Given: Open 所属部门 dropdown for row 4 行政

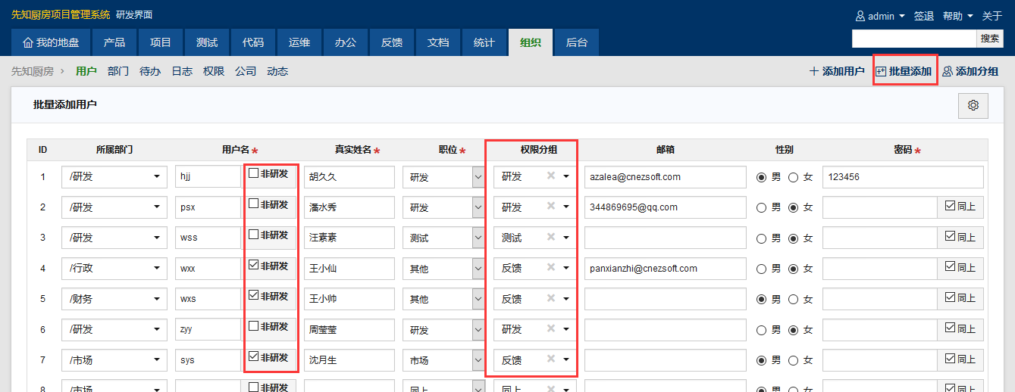Looking at the screenshot, I should pyautogui.click(x=114, y=269).
